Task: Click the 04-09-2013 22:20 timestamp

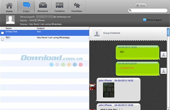Action: pos(127,63)
